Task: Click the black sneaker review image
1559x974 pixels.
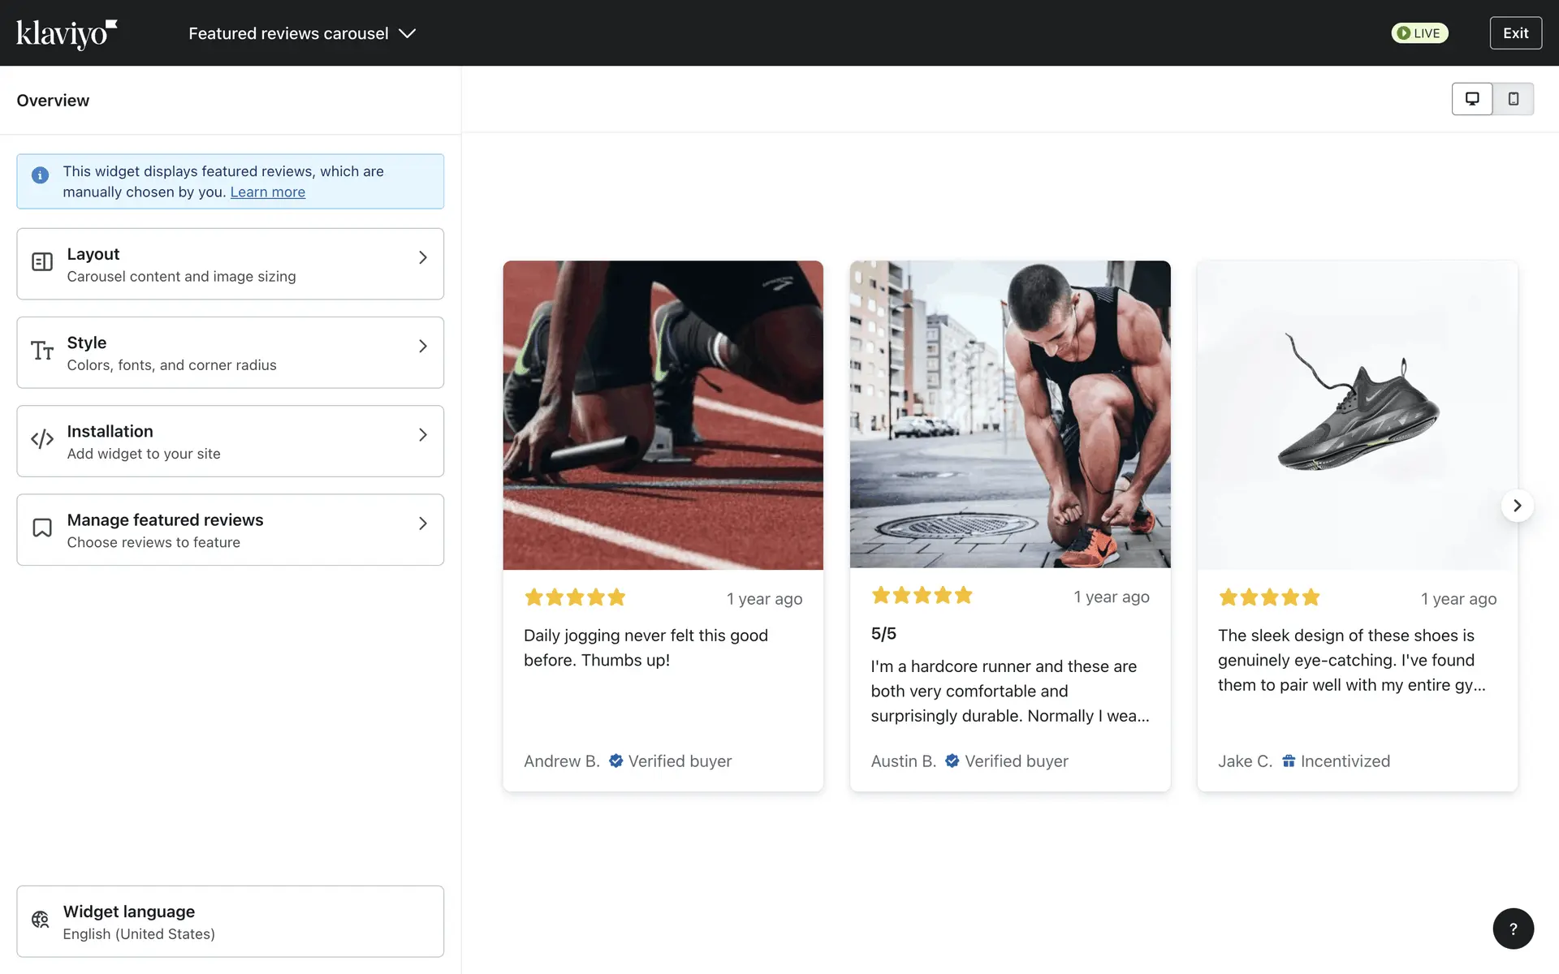Action: point(1357,415)
